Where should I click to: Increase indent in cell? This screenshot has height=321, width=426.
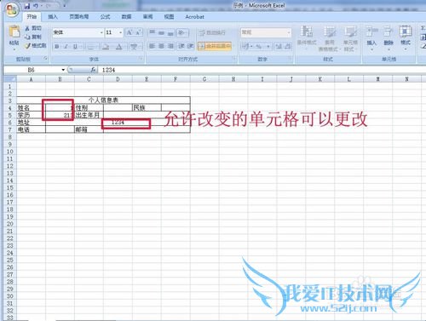190,46
